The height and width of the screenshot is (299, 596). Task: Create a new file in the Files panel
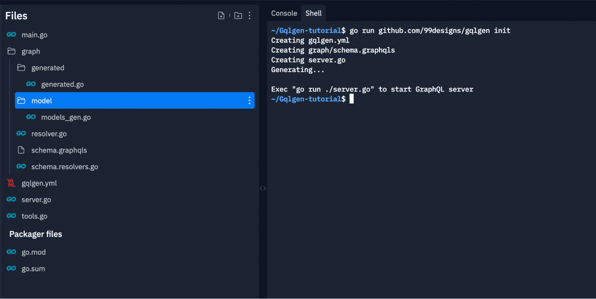pos(221,15)
